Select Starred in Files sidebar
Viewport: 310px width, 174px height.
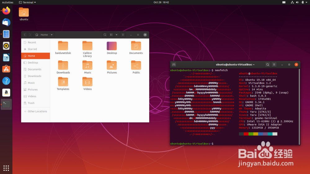point(36,49)
